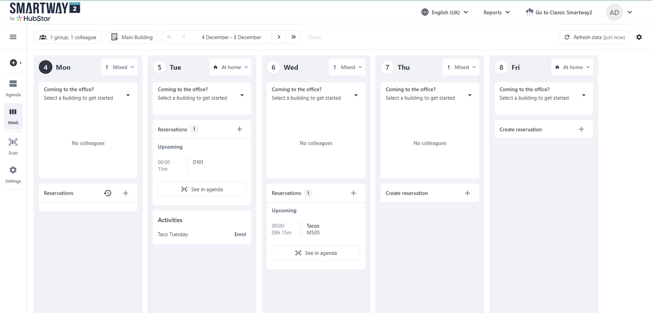652x313 pixels.
Task: Expand Wednesday's building selection dropdown
Action: point(356,95)
